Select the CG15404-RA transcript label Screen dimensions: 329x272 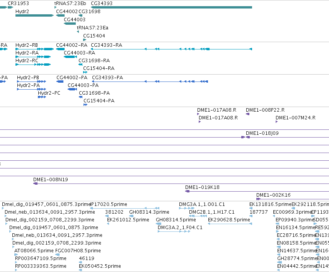(x=99, y=68)
